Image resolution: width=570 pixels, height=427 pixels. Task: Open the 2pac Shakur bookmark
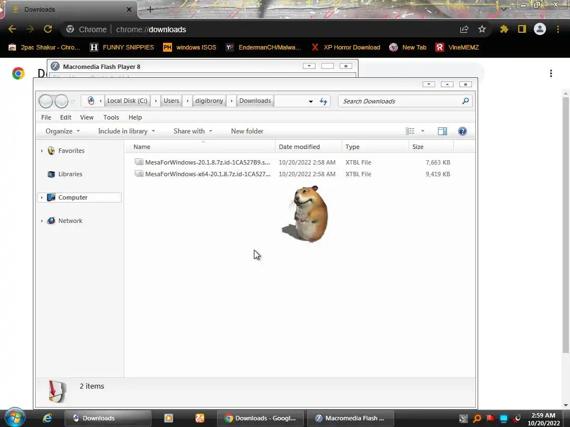[x=44, y=47]
